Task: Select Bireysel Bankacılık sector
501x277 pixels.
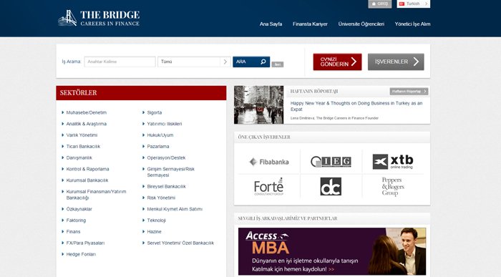Action: click(166, 186)
